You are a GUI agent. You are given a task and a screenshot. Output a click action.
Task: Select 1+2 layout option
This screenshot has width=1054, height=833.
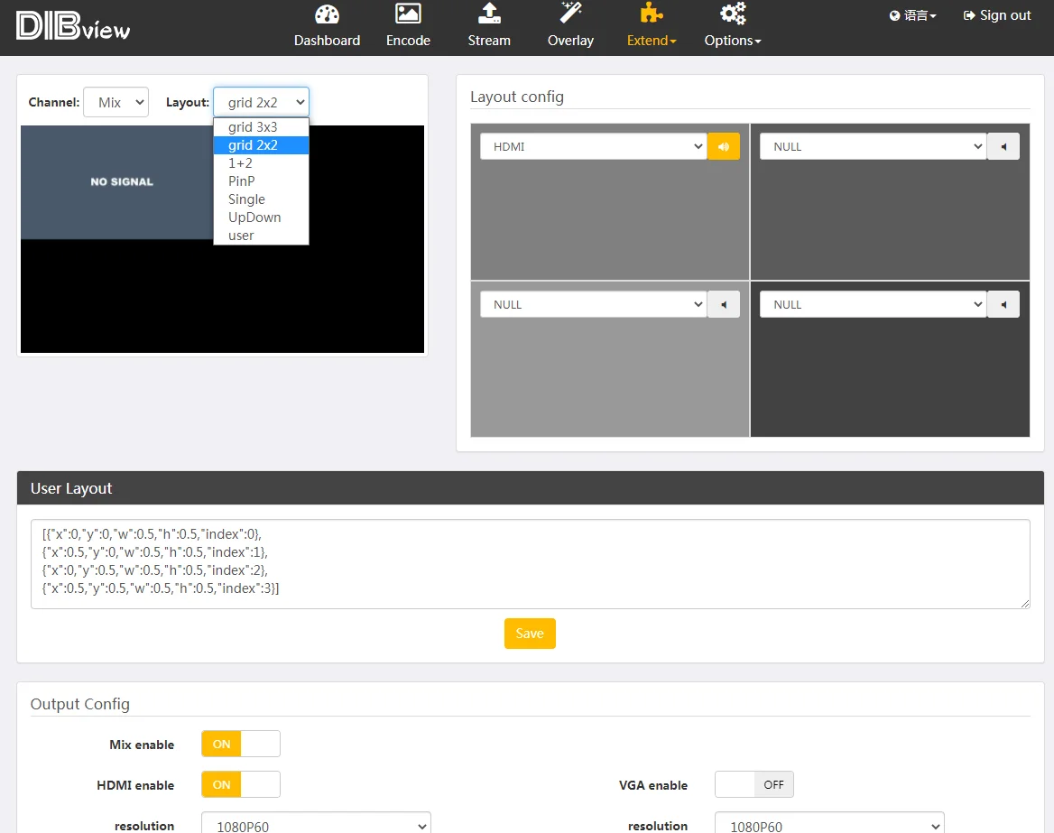coord(261,163)
